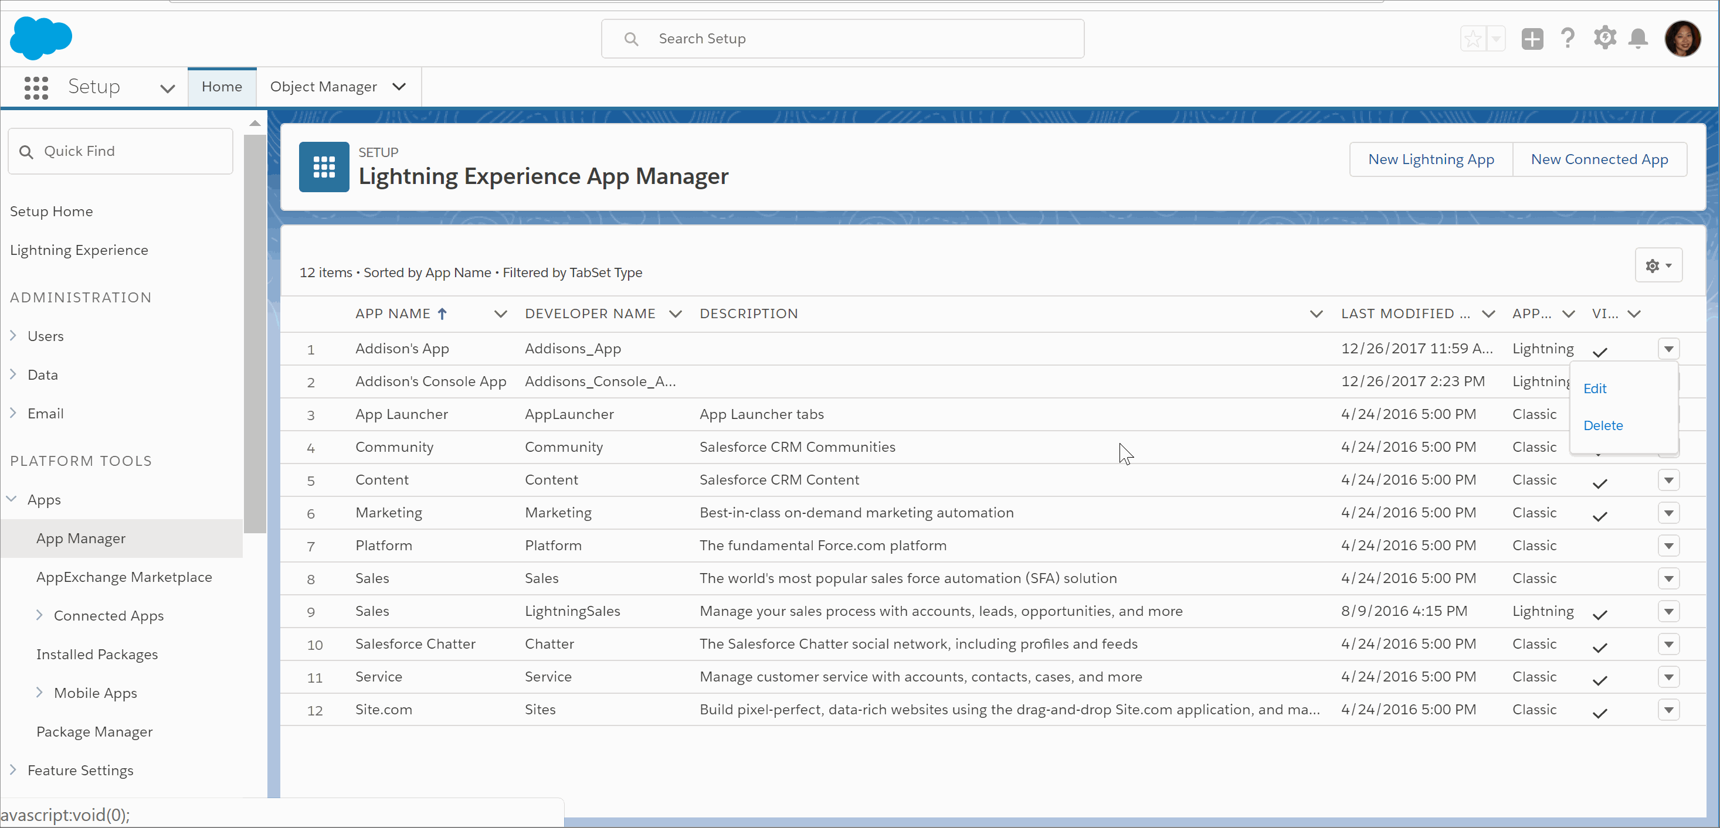Open the App Launcher waffle icon

(36, 87)
